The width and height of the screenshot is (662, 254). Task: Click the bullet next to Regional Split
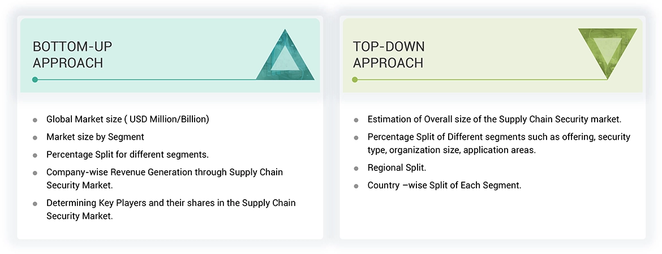(x=356, y=169)
